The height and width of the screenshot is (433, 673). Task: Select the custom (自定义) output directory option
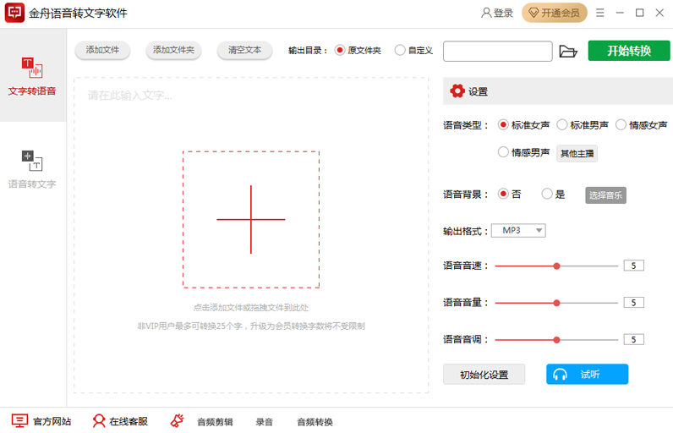tap(400, 51)
